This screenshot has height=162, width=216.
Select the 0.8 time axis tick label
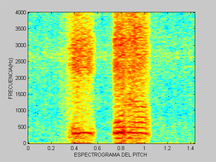tap(121, 148)
